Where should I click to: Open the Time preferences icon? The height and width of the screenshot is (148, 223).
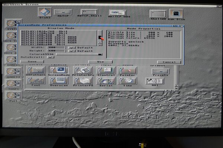pos(127,80)
